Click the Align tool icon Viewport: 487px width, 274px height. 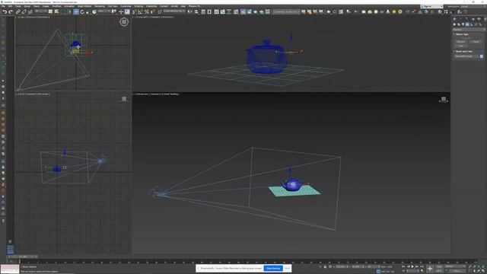[x=196, y=12]
